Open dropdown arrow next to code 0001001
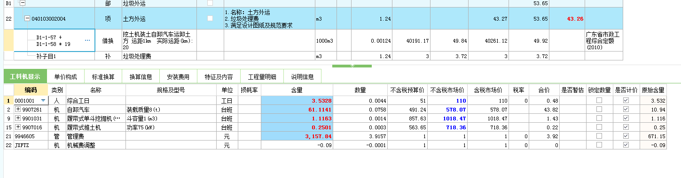Image resolution: width=681 pixels, height=178 pixels. pos(44,100)
